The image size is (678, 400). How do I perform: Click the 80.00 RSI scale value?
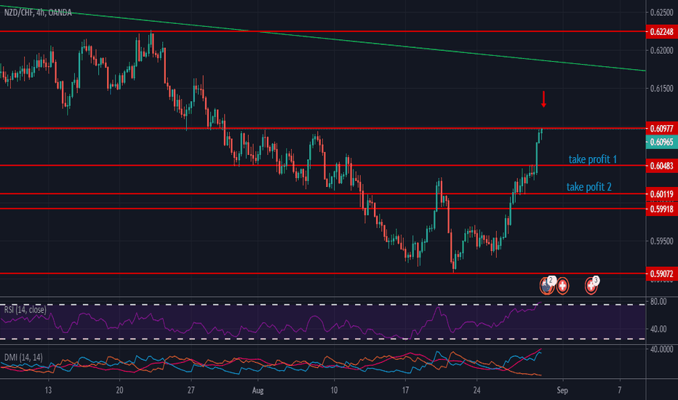(658, 301)
